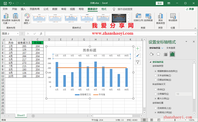Add a new sheet with plus icon
Viewport: 198px width, 122px height.
point(33,116)
